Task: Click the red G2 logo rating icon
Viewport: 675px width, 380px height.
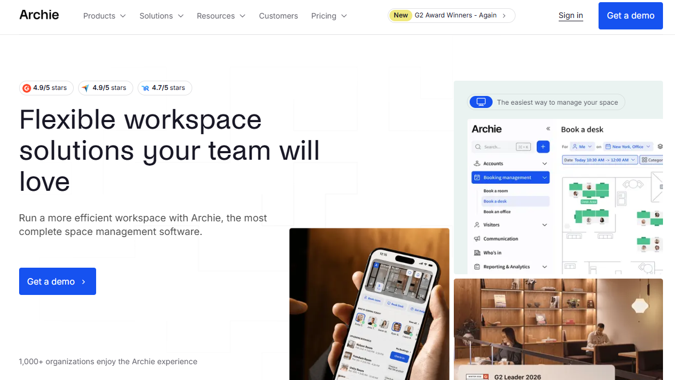Action: point(27,88)
